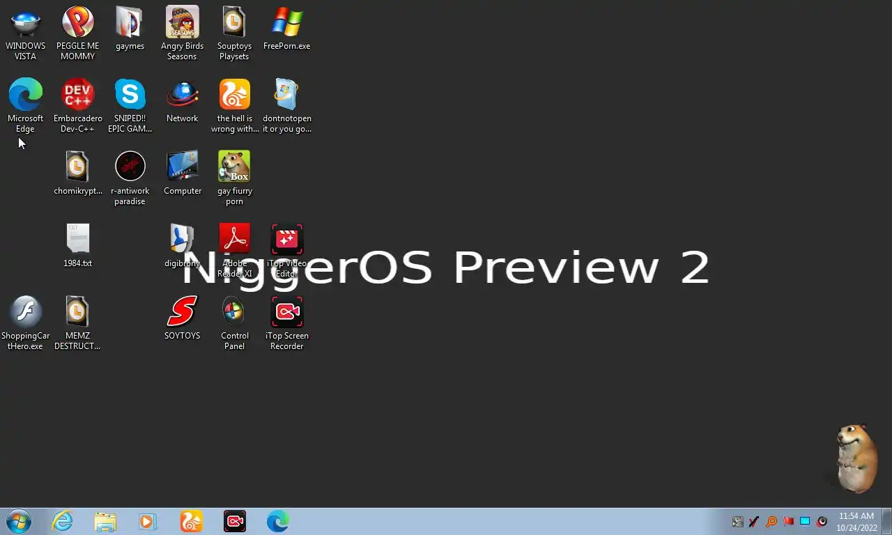
Task: Select the Skype-style SNIPED!! EPIC GAM... icon
Action: (130, 105)
